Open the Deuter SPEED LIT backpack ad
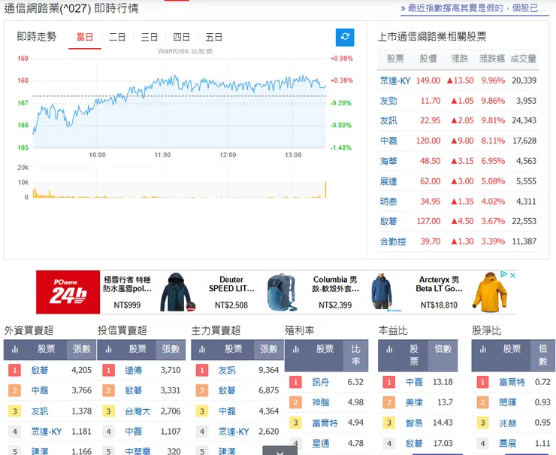This screenshot has width=556, height=455. pyautogui.click(x=252, y=292)
